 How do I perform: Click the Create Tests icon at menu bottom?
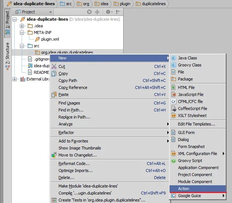pyautogui.click(x=54, y=200)
